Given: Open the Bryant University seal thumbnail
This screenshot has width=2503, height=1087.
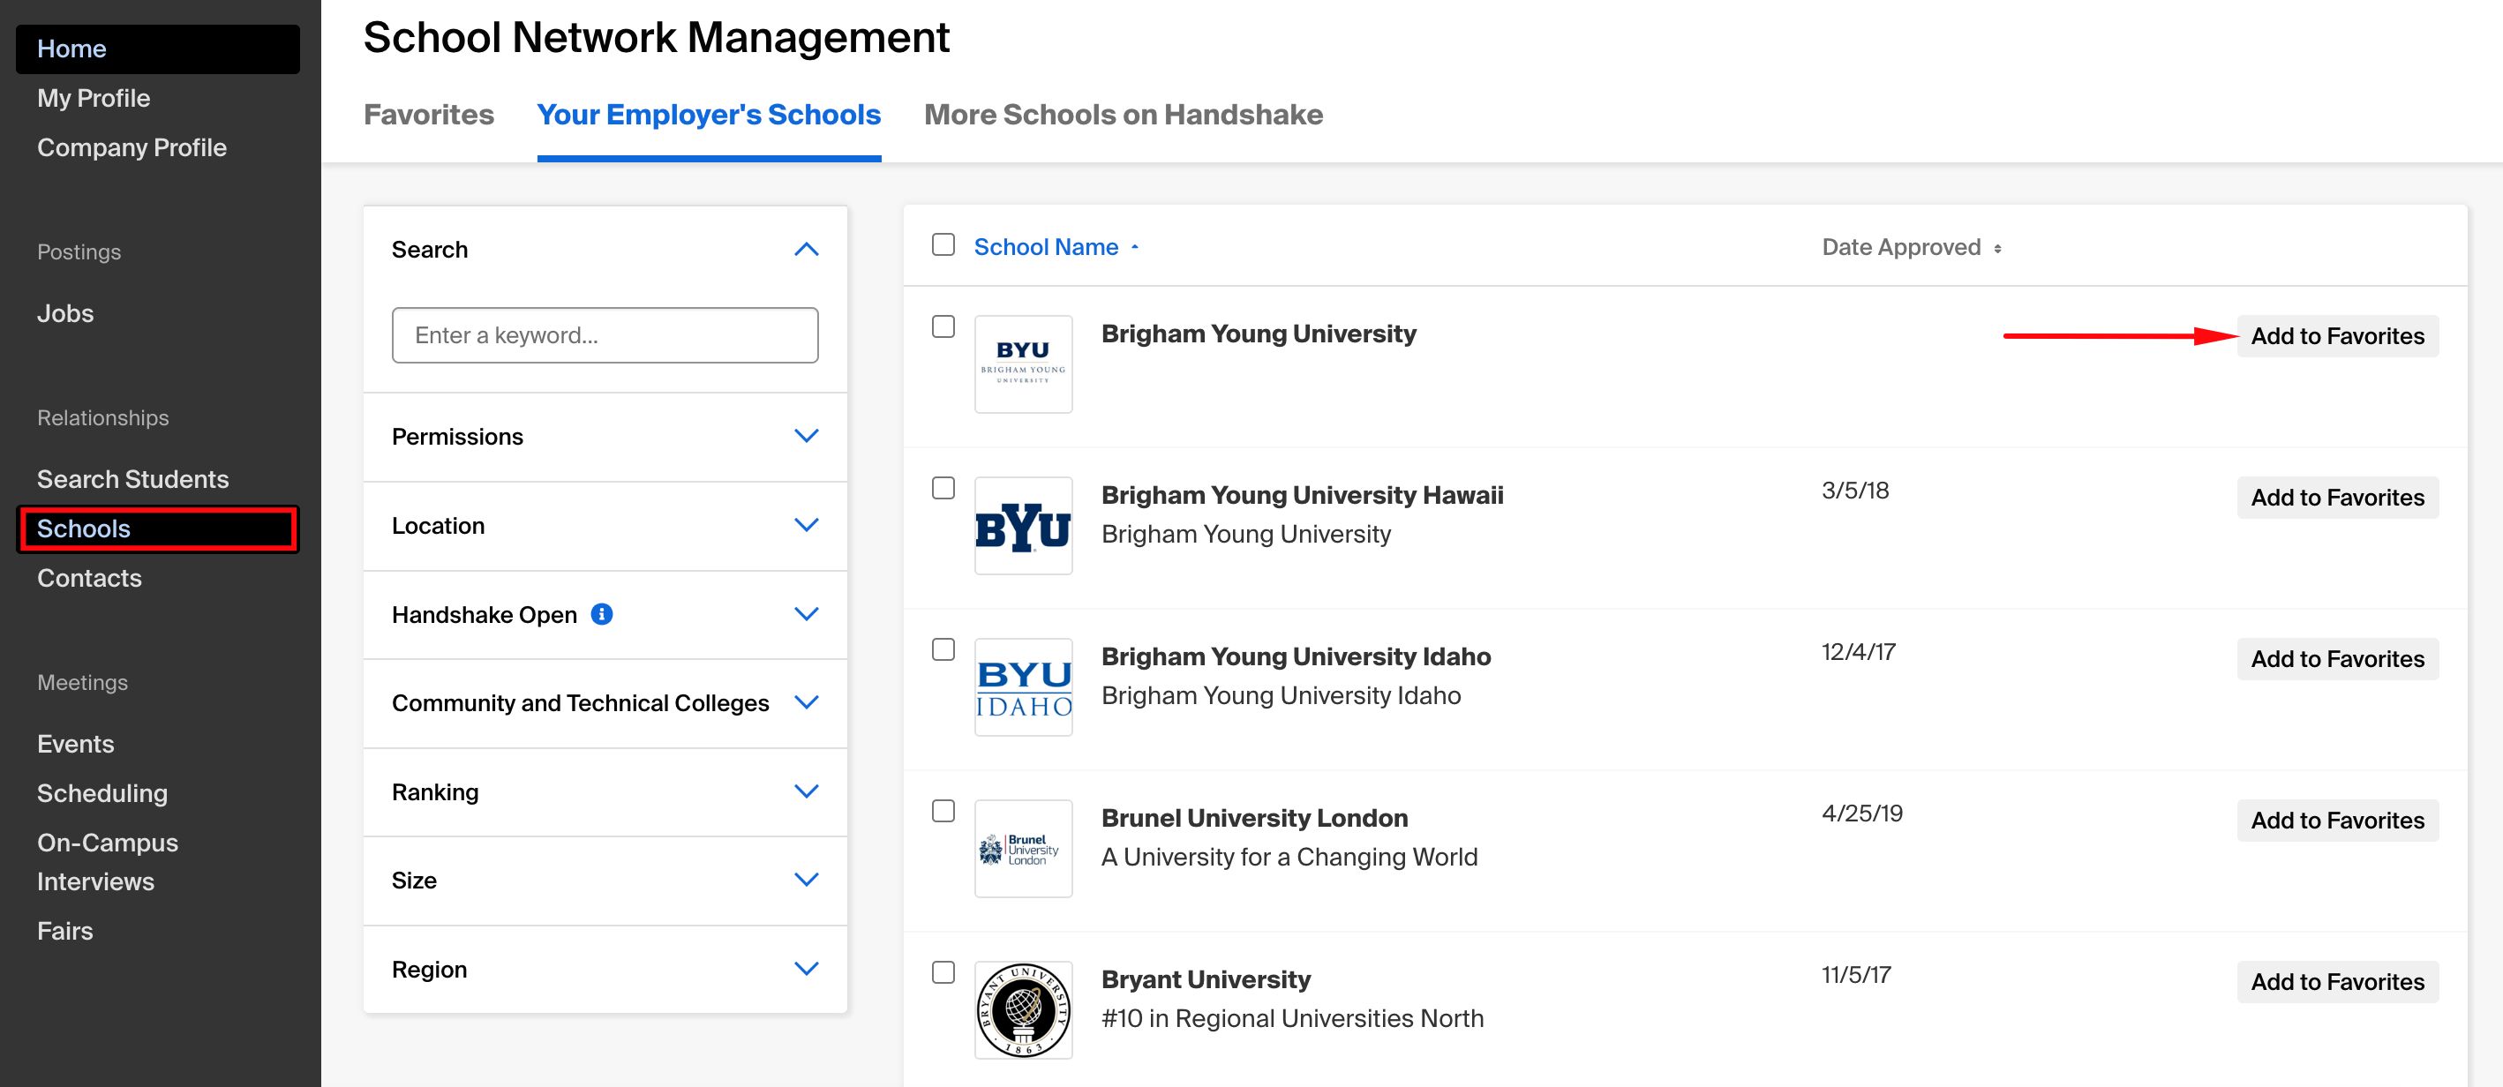Looking at the screenshot, I should [1023, 1010].
